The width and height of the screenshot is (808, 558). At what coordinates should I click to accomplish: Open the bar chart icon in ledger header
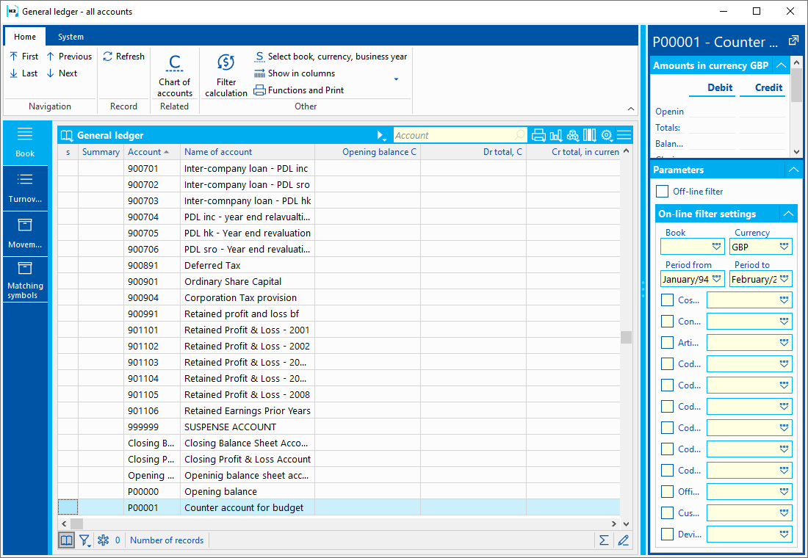pos(556,135)
